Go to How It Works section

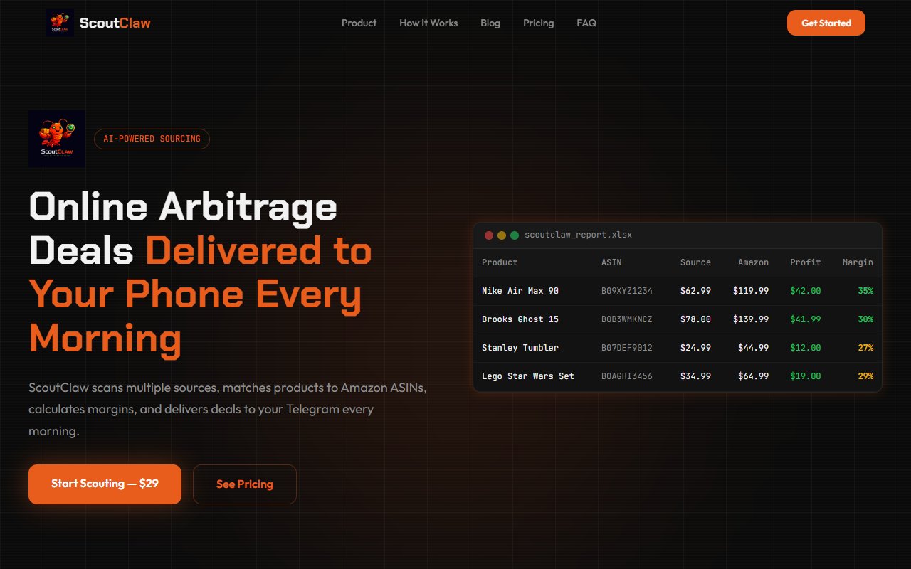point(428,23)
